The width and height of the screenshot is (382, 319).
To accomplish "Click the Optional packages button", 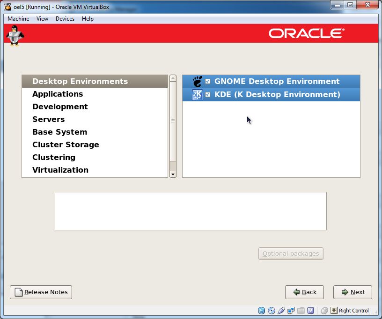I will [x=291, y=254].
